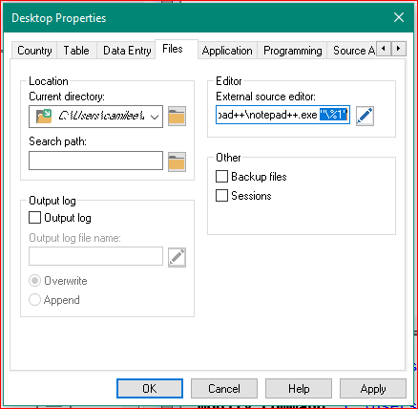Browse for current directory folder icon
The height and width of the screenshot is (409, 418).
click(x=177, y=117)
